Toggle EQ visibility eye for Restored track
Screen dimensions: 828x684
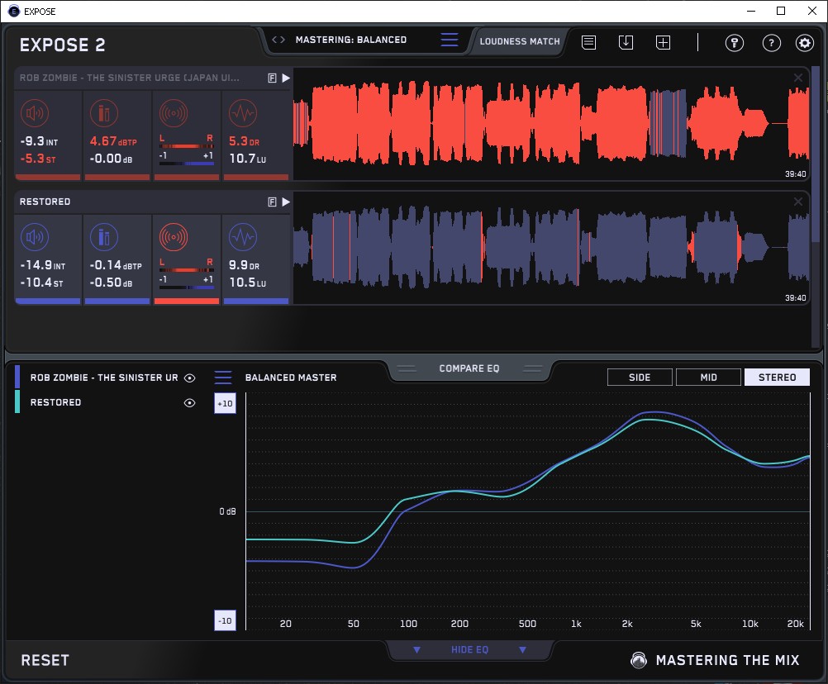click(x=190, y=403)
